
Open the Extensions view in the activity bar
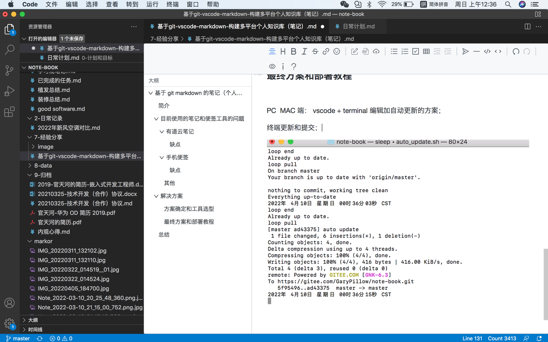coord(10,112)
